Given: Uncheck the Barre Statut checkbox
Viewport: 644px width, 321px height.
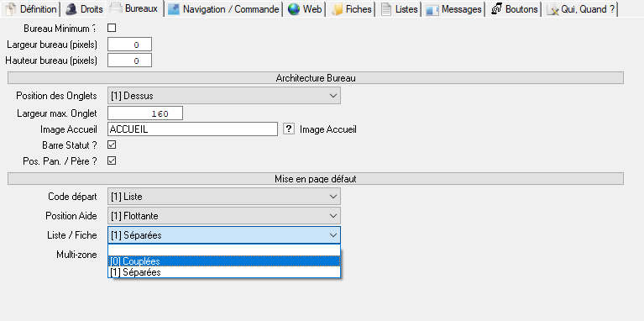Looking at the screenshot, I should [x=112, y=145].
